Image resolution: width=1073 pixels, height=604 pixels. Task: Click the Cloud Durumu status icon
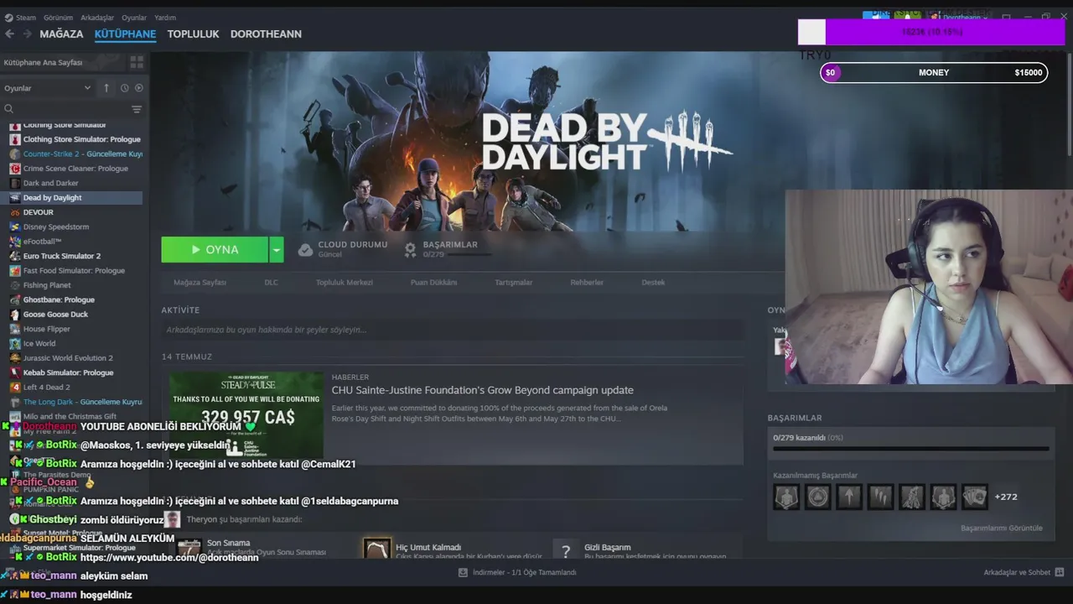(306, 250)
